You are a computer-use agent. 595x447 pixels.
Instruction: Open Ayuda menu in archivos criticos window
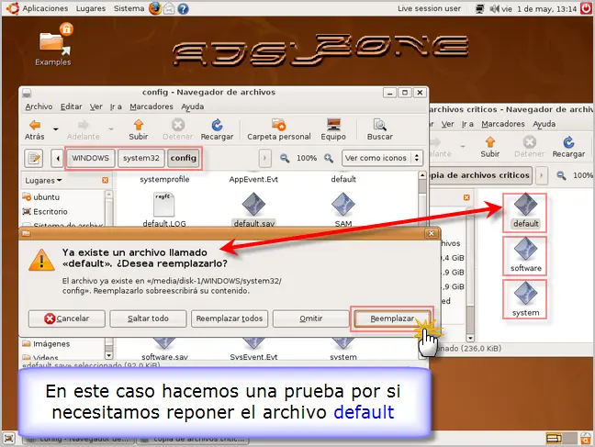[544, 124]
